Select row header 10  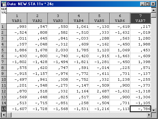point(4,79)
